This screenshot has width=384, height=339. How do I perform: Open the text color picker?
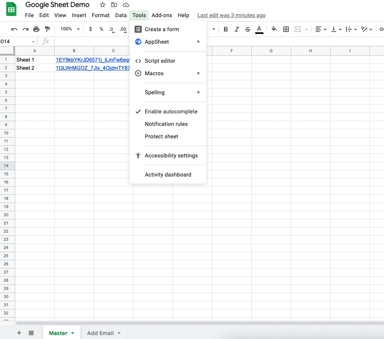pos(259,29)
